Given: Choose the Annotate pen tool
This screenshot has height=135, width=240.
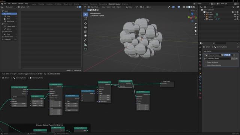Looking at the screenshot, I should [x=85, y=40].
